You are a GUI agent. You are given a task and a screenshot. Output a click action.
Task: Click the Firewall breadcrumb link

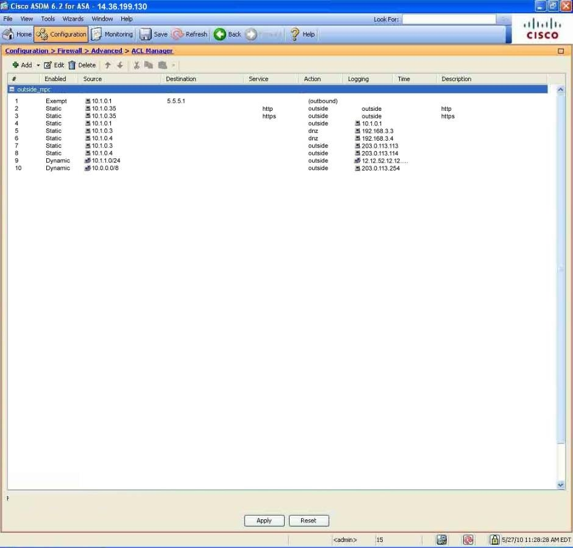coord(69,51)
